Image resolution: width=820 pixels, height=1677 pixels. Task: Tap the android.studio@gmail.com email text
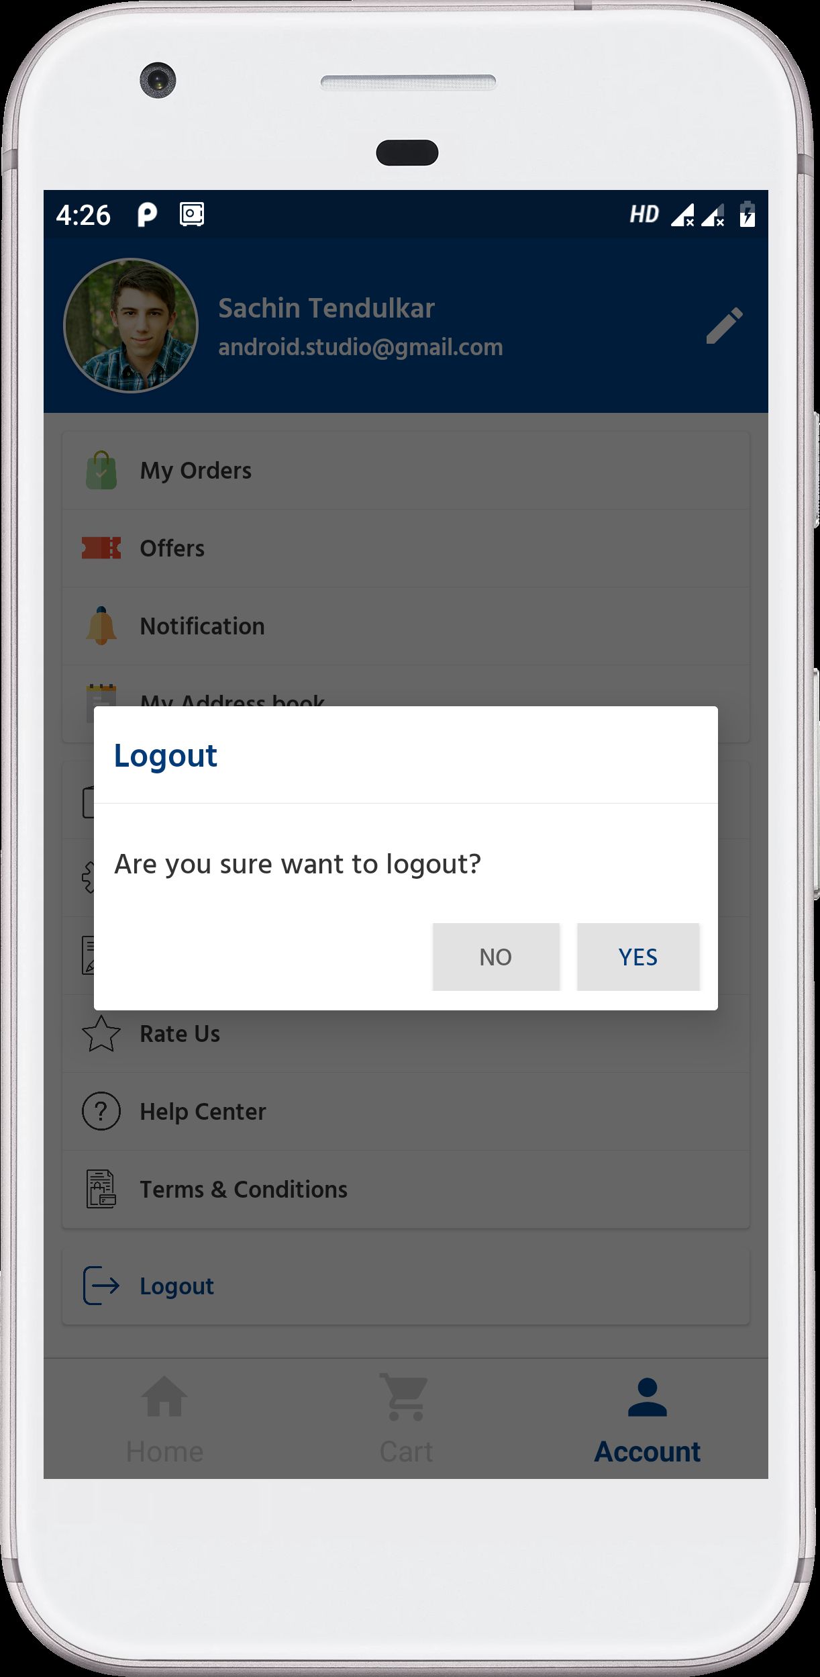(x=360, y=347)
